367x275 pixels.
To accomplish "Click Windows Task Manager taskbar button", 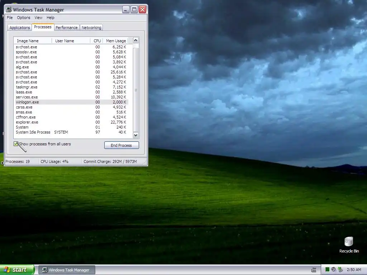I will [67, 270].
